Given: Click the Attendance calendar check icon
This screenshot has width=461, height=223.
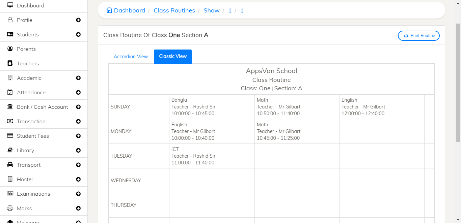Looking at the screenshot, I should [10, 92].
